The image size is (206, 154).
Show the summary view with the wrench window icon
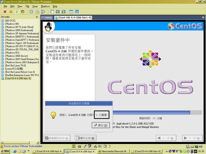pyautogui.click(x=71, y=12)
